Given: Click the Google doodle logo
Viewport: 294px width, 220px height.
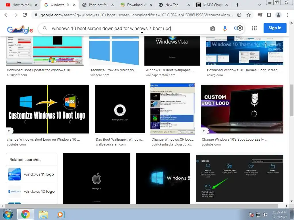Looking at the screenshot, I should coord(20,30).
